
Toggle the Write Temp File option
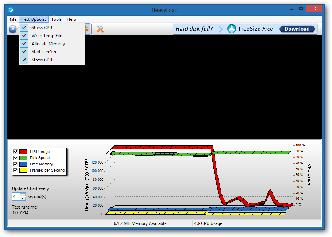(x=52, y=36)
